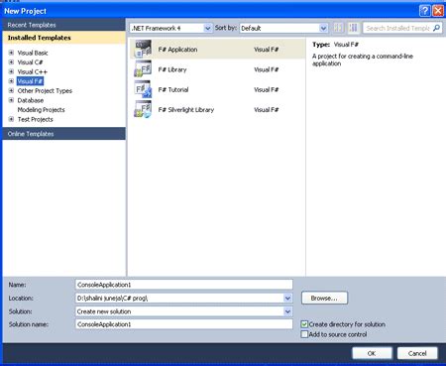
Task: Expand the Visual Basic tree node
Action: point(11,53)
